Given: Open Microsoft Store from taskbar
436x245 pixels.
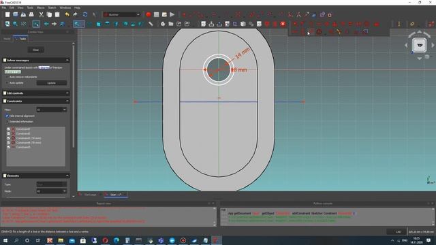Looking at the screenshot, I should point(83,240).
